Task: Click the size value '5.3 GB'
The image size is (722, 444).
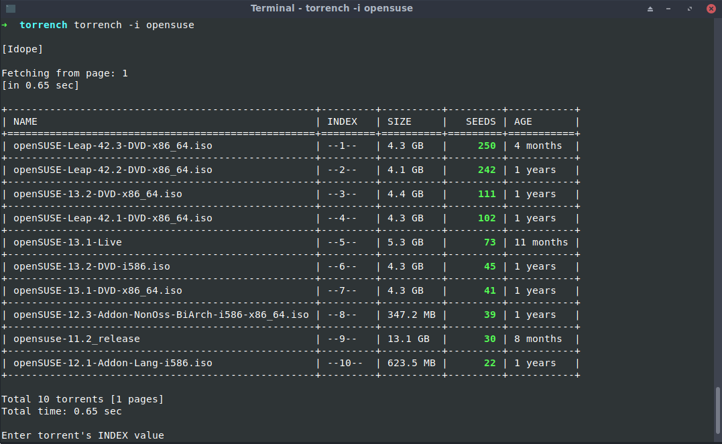Action: coord(405,242)
